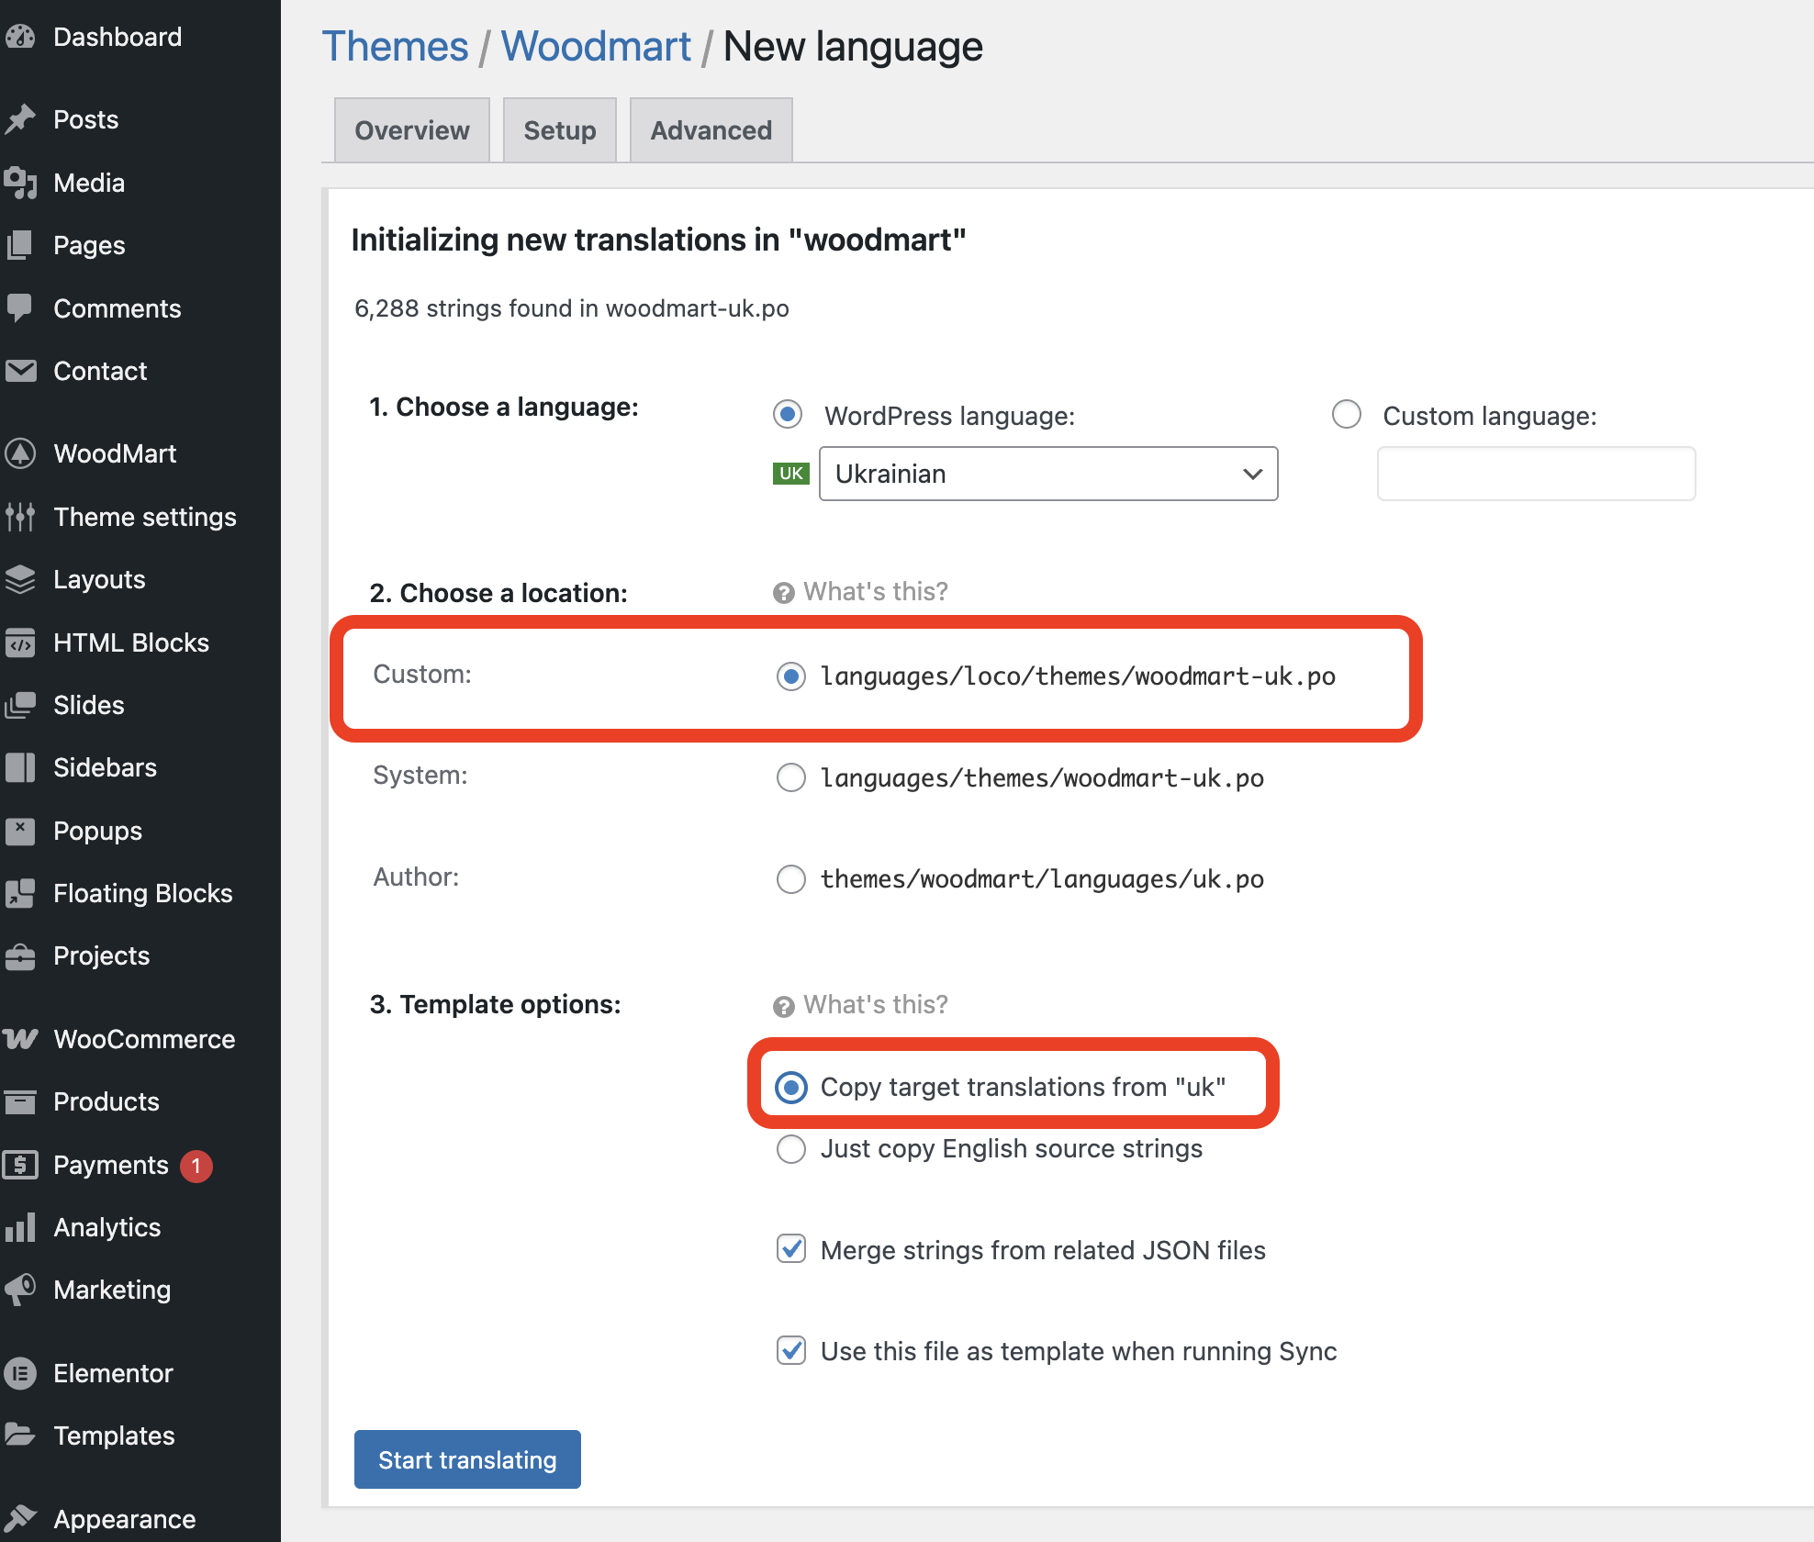This screenshot has height=1542, width=1814.
Task: Open Elementor via its sidebar icon
Action: click(20, 1373)
